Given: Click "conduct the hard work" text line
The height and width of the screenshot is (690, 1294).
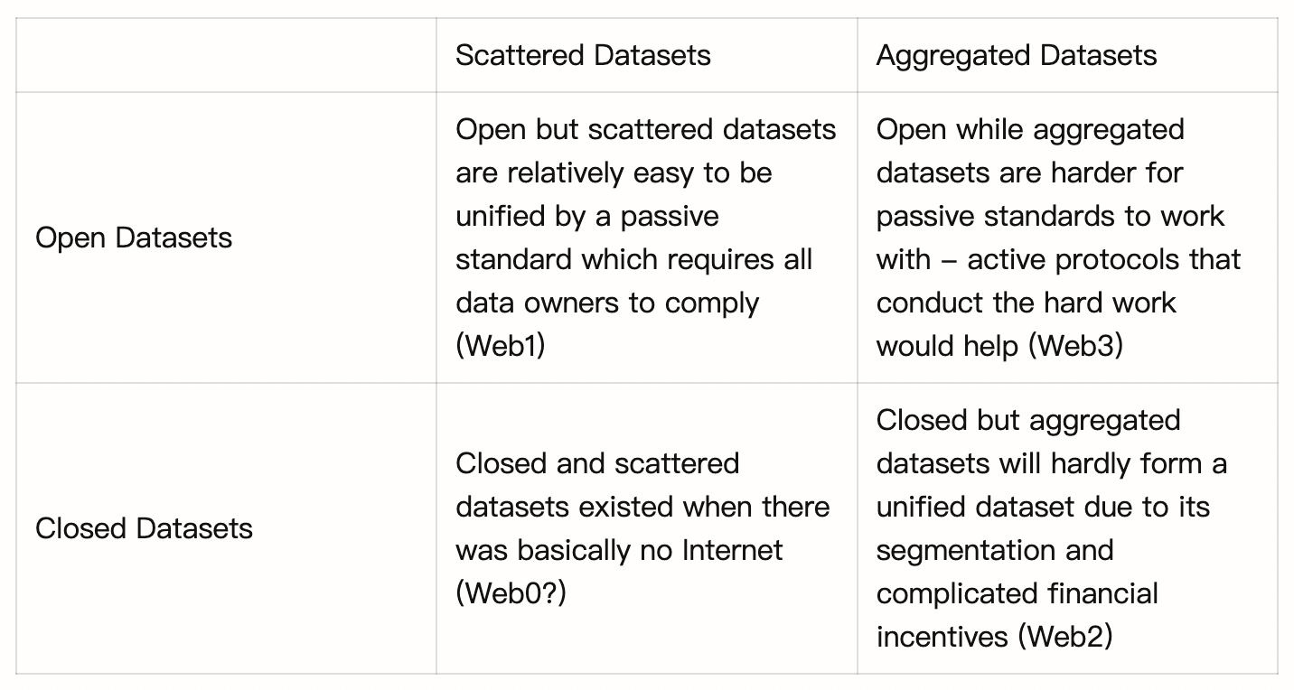Looking at the screenshot, I should pyautogui.click(x=1026, y=303).
